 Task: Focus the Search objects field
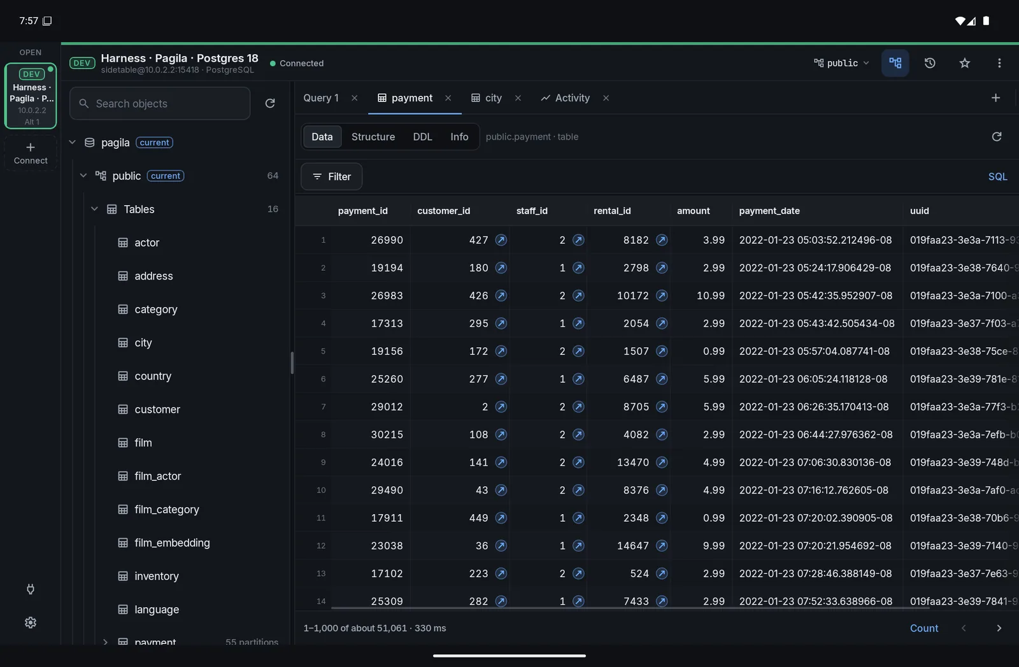(160, 103)
